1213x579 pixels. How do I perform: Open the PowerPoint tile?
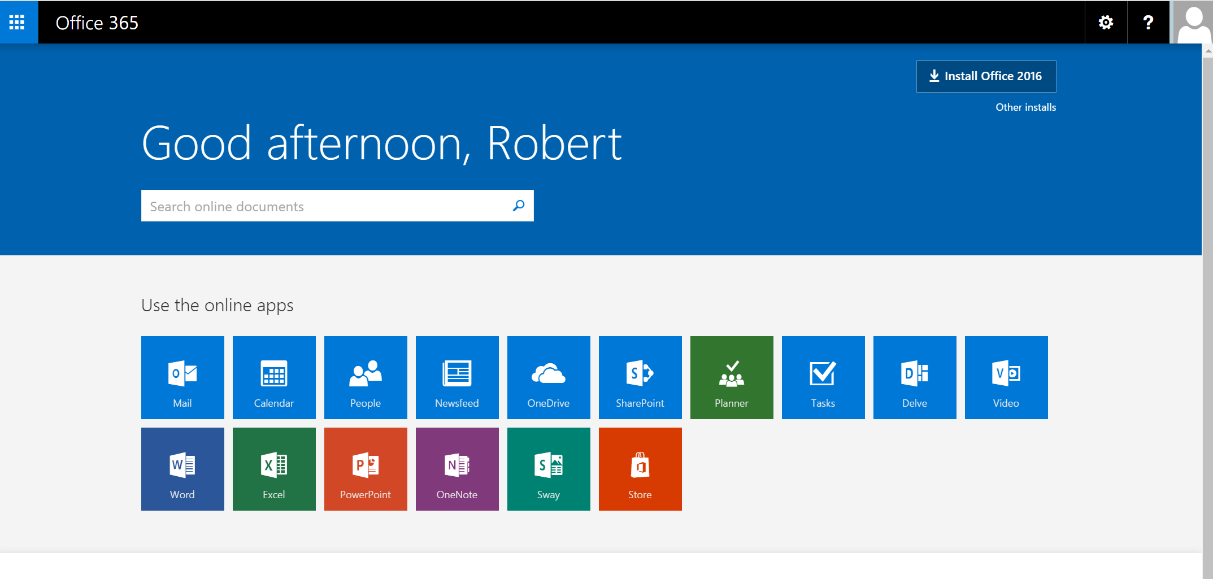click(x=366, y=469)
